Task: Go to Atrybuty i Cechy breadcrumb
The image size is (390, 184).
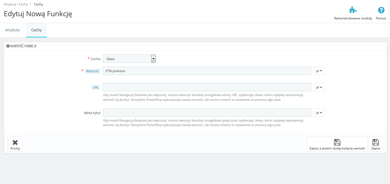Action: click(x=16, y=4)
